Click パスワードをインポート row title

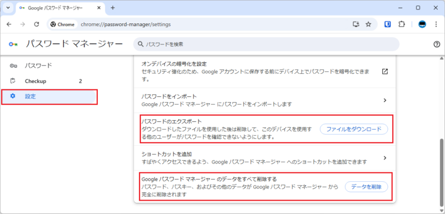pos(169,96)
